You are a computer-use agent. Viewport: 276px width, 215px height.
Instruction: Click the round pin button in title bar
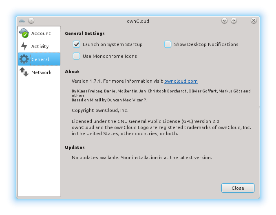[x=31, y=21]
